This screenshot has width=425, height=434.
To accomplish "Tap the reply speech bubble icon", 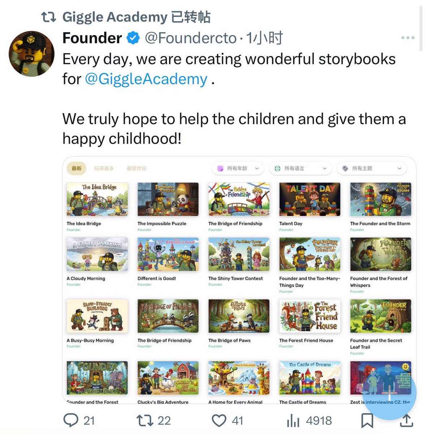I will [71, 420].
